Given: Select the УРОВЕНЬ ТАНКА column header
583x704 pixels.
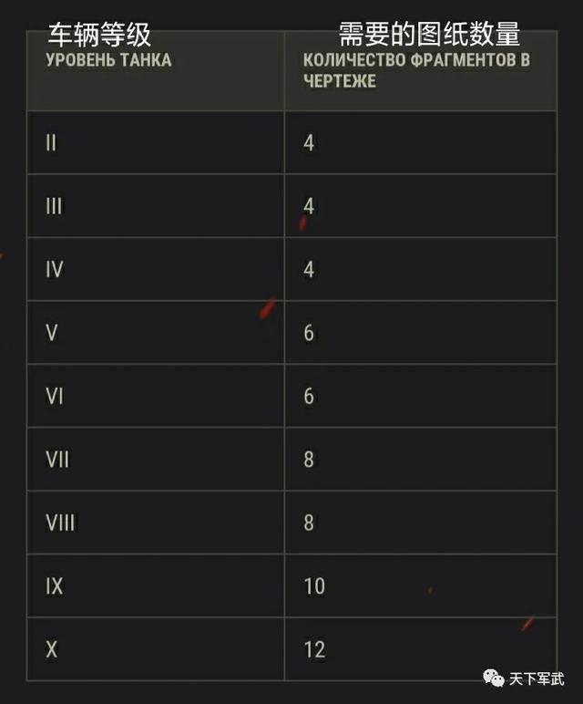Looking at the screenshot, I should tap(109, 60).
